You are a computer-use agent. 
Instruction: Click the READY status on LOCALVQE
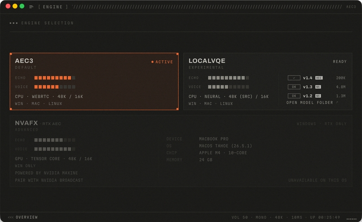340,61
